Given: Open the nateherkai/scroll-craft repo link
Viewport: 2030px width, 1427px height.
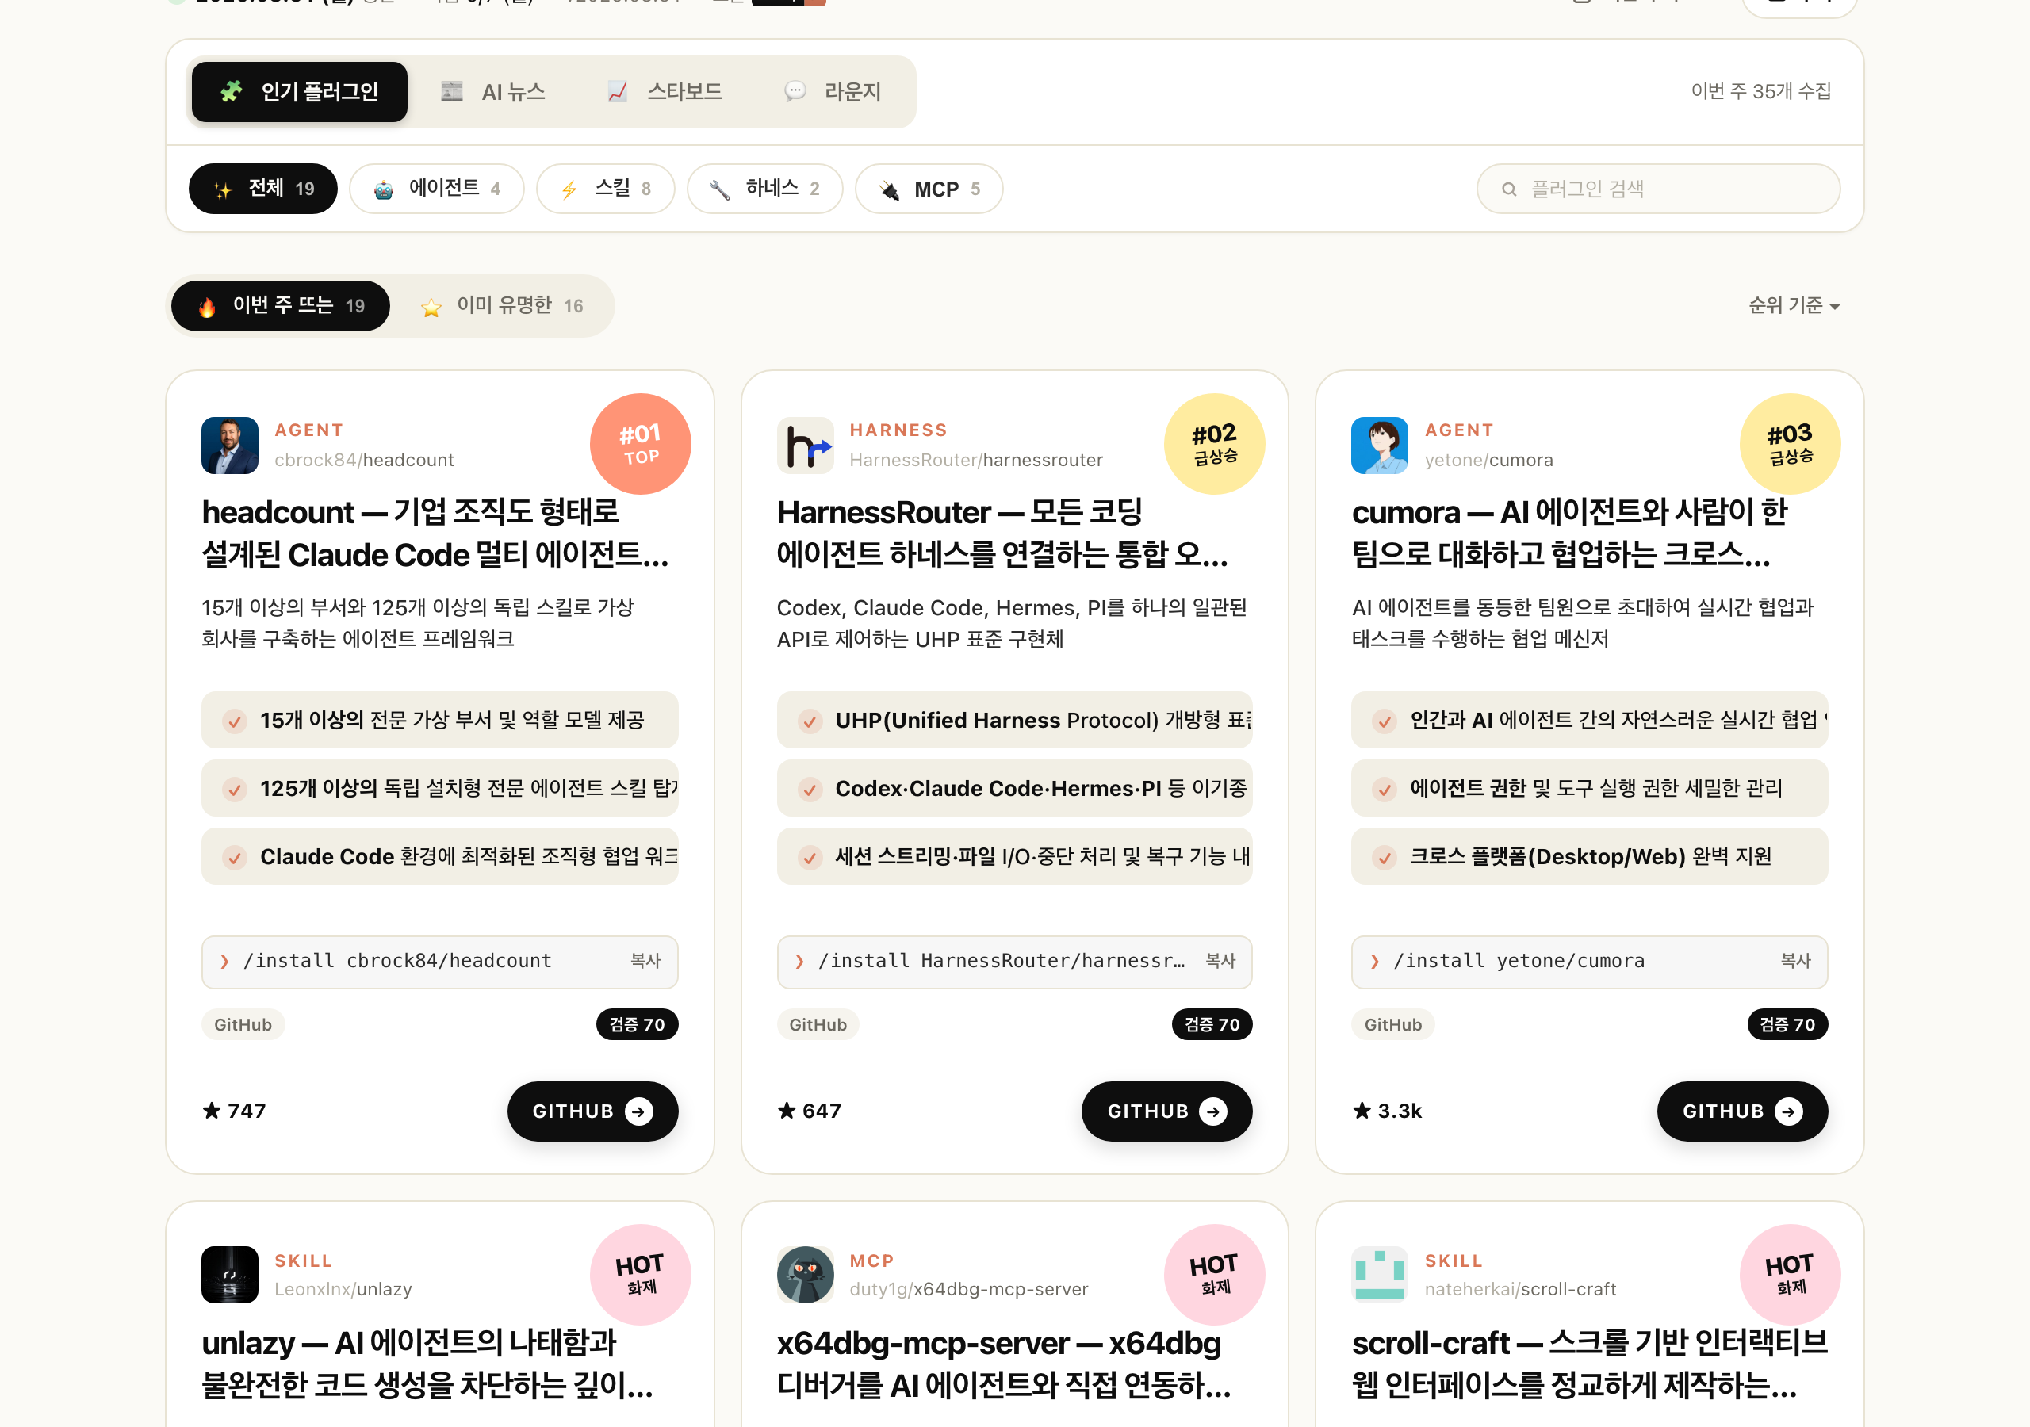Looking at the screenshot, I should [x=1521, y=1289].
